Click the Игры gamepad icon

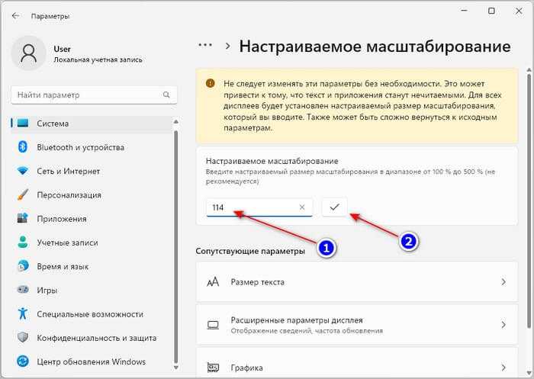(x=23, y=290)
